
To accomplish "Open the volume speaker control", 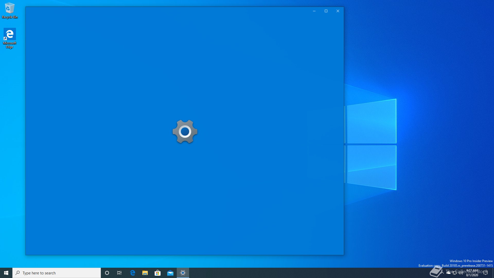I will (461, 273).
